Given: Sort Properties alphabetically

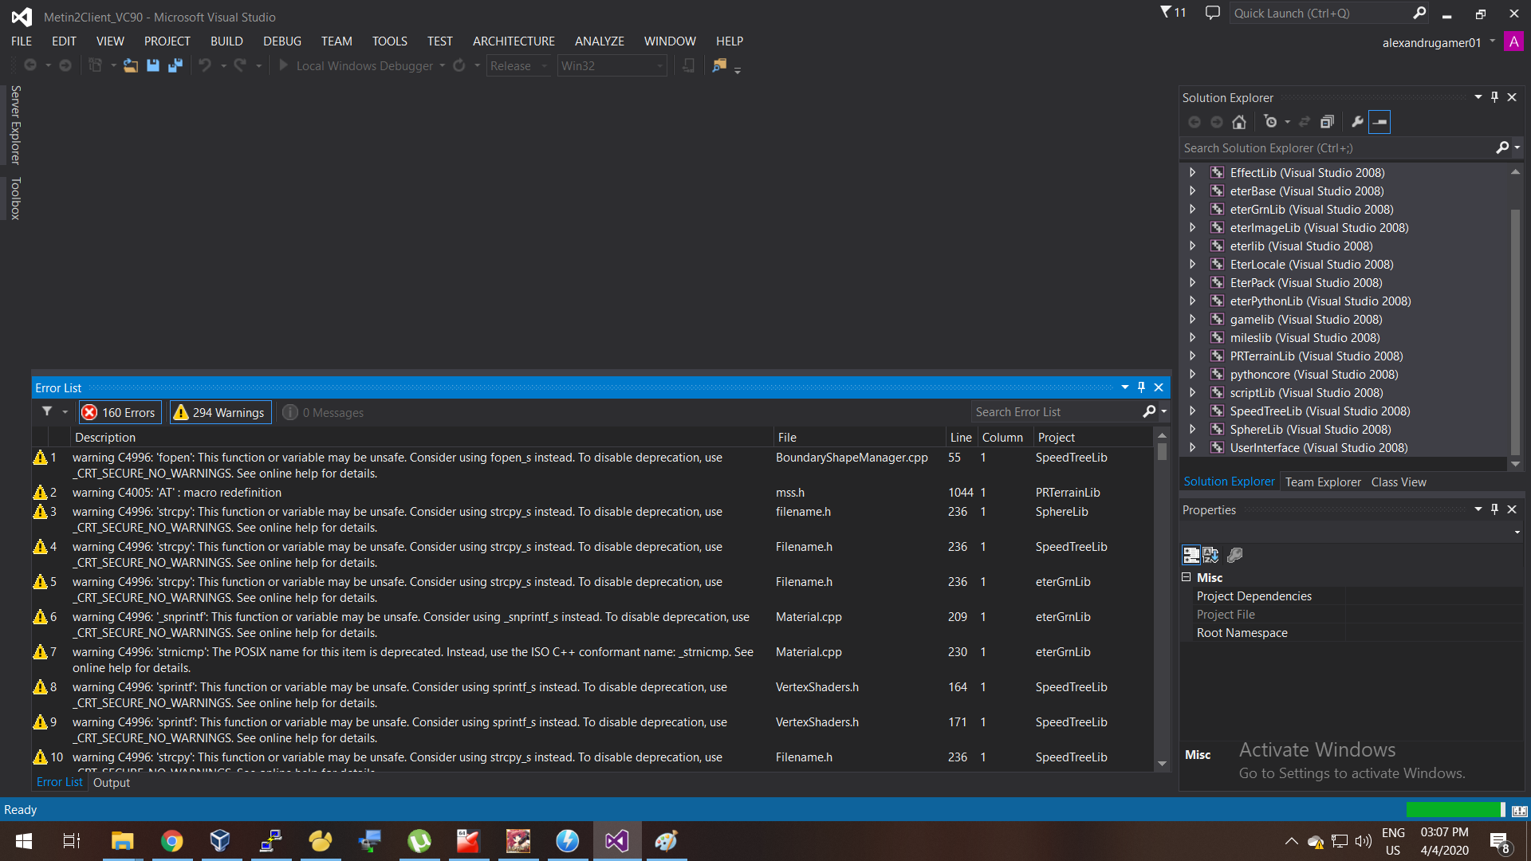Looking at the screenshot, I should tap(1210, 556).
